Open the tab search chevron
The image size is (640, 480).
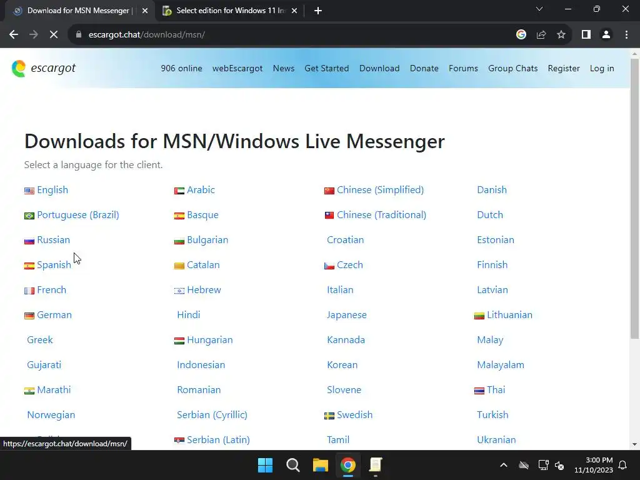(539, 9)
